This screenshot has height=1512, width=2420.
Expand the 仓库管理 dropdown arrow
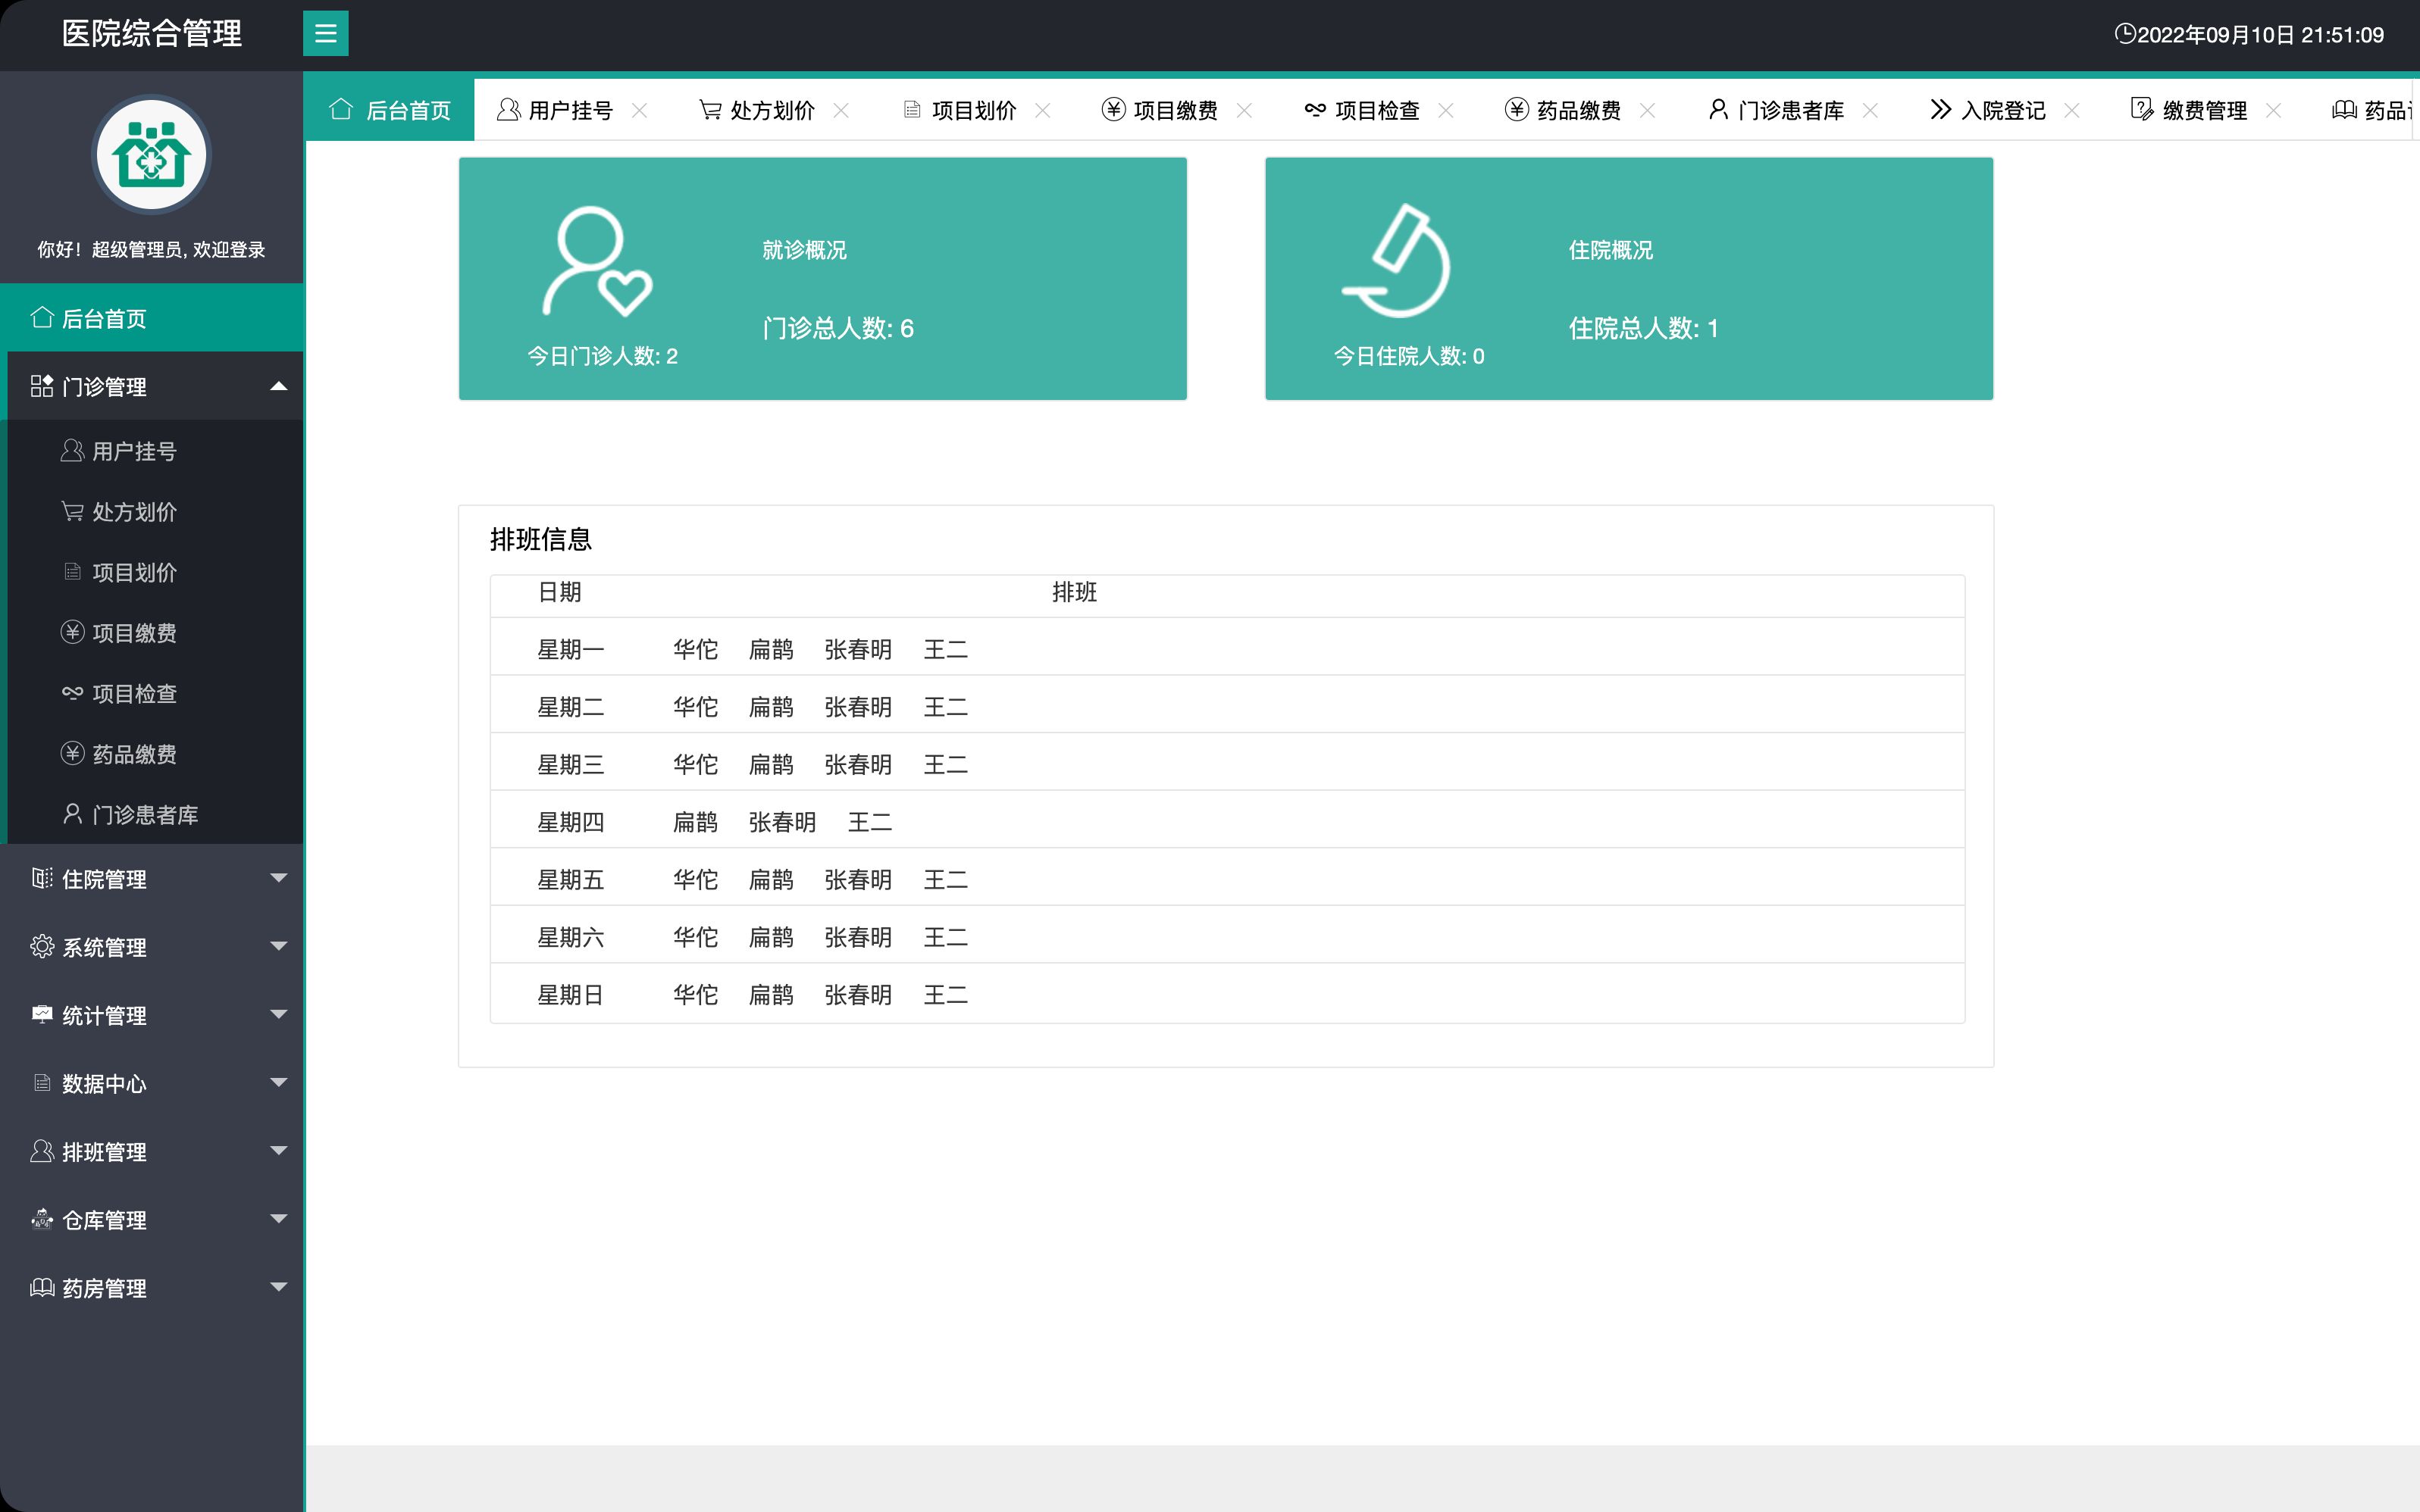pos(279,1219)
